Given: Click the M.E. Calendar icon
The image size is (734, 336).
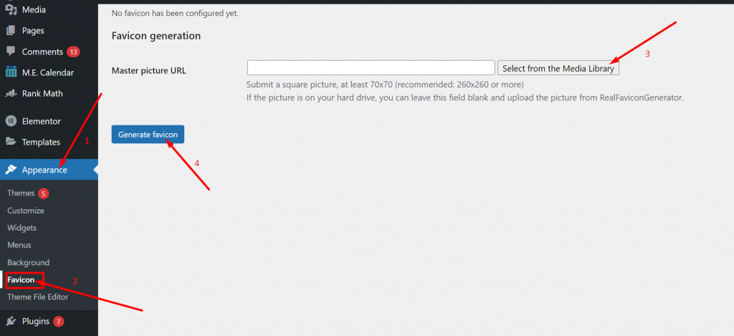Looking at the screenshot, I should 11,72.
